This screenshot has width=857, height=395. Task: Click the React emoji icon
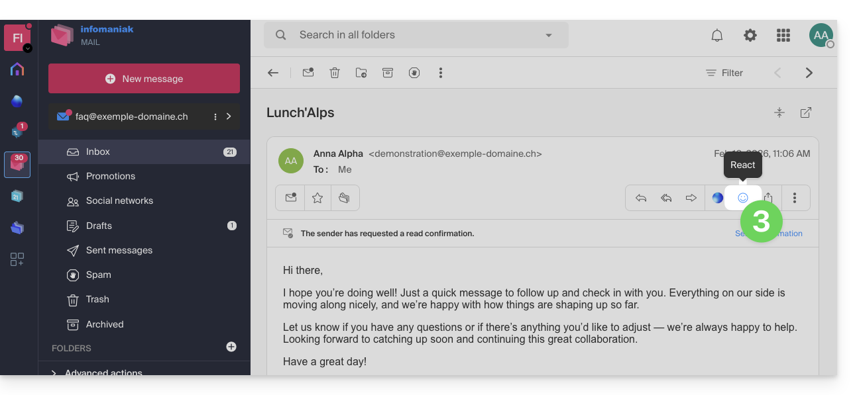point(742,198)
